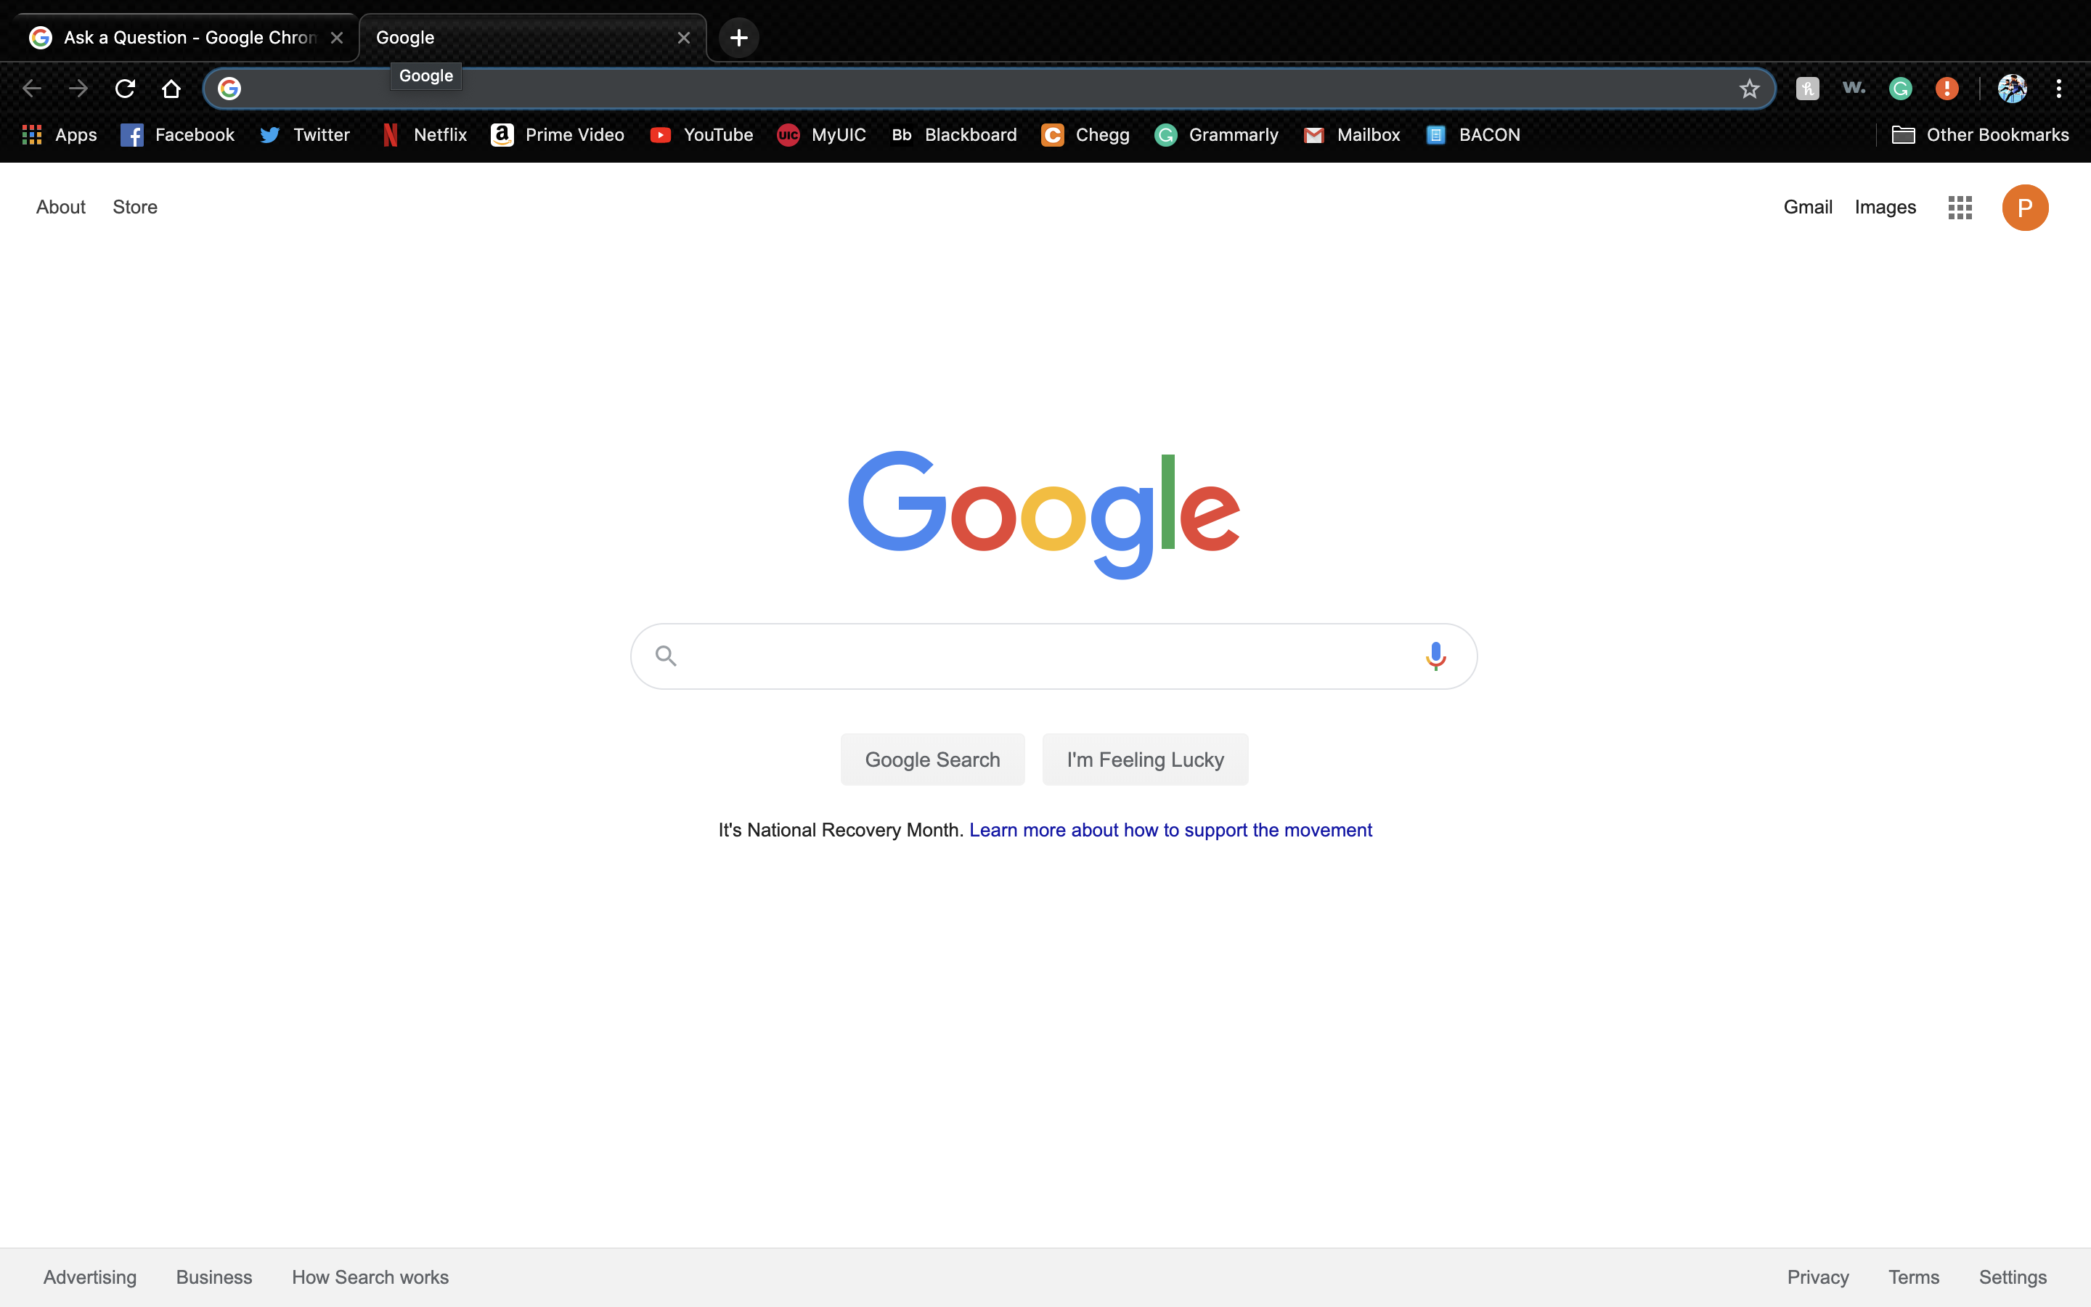Click the Google apps grid icon
The height and width of the screenshot is (1307, 2091).
[1960, 206]
